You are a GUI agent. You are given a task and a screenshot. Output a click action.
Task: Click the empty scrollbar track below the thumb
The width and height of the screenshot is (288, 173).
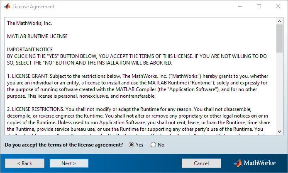coord(280,91)
